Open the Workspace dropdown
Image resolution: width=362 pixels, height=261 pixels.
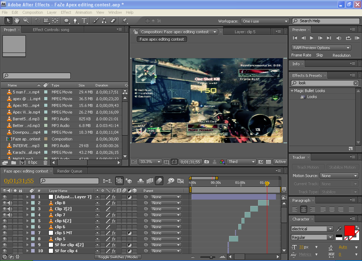click(265, 21)
